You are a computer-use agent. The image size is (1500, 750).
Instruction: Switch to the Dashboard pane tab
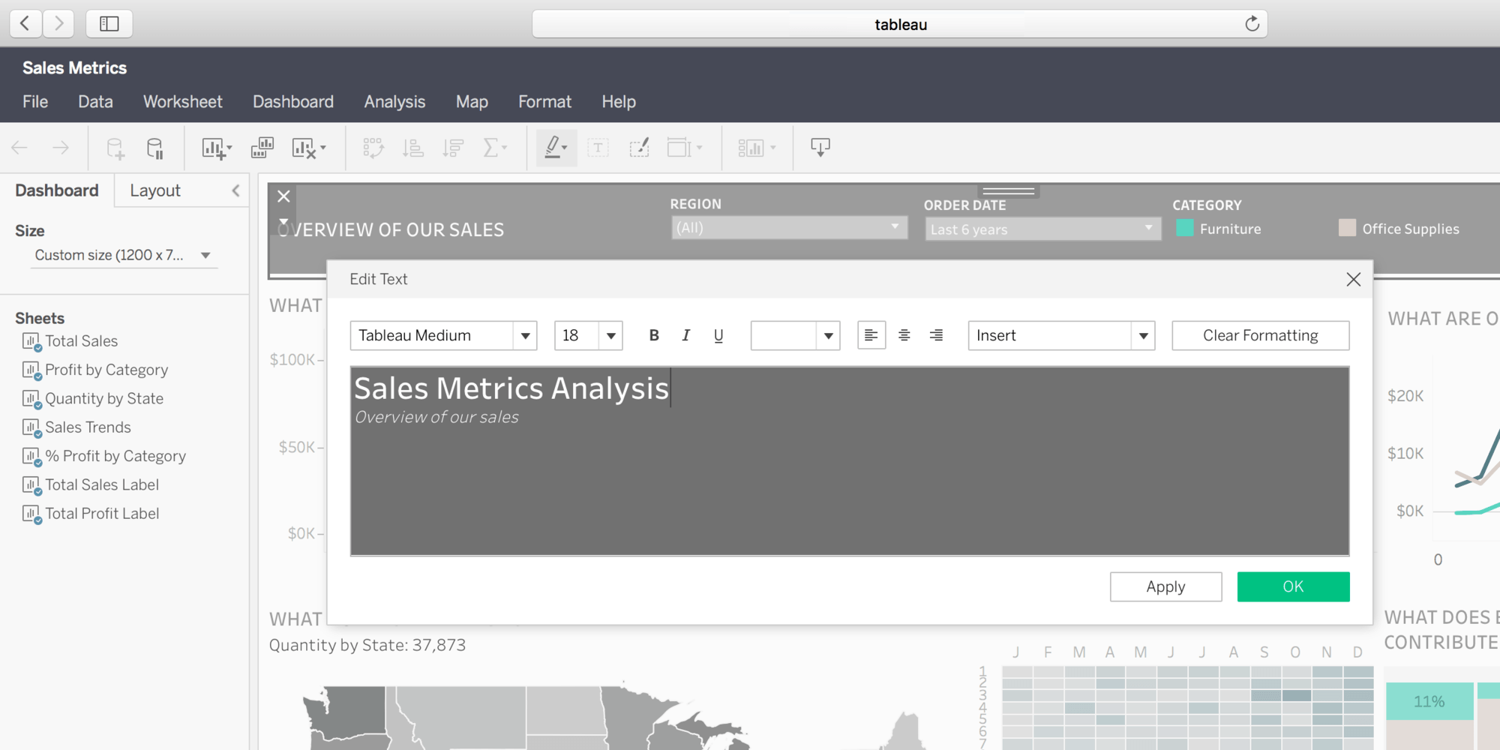[57, 190]
